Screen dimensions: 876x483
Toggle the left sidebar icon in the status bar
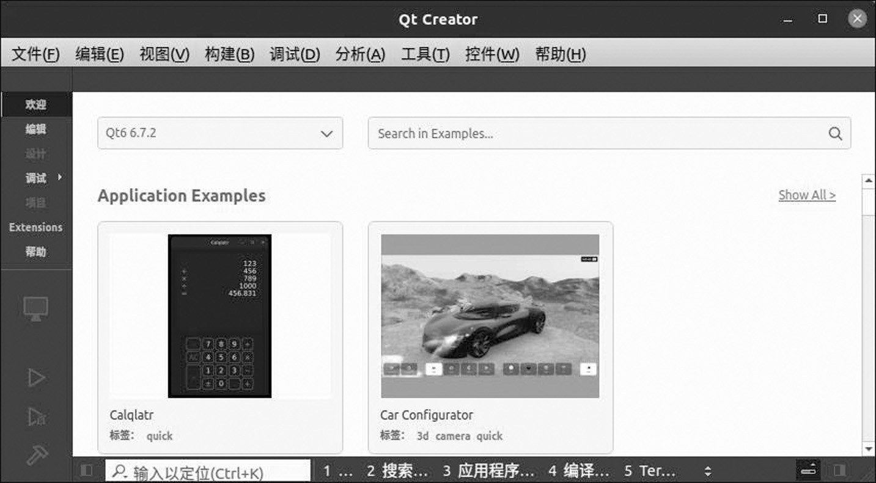click(86, 470)
